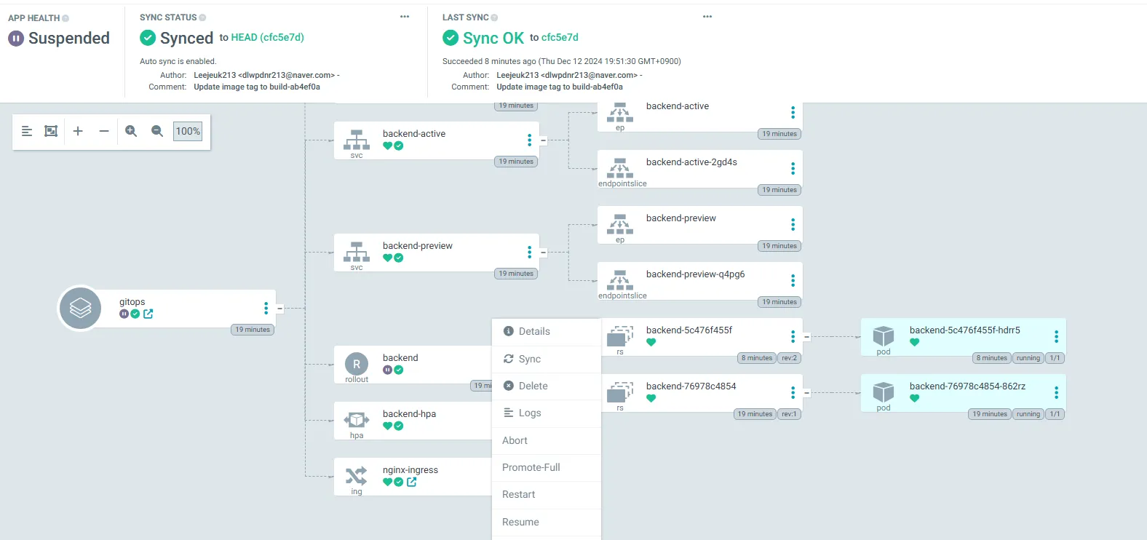The width and height of the screenshot is (1147, 540).
Task: Click the LAST SYNC help icon
Action: tap(494, 17)
